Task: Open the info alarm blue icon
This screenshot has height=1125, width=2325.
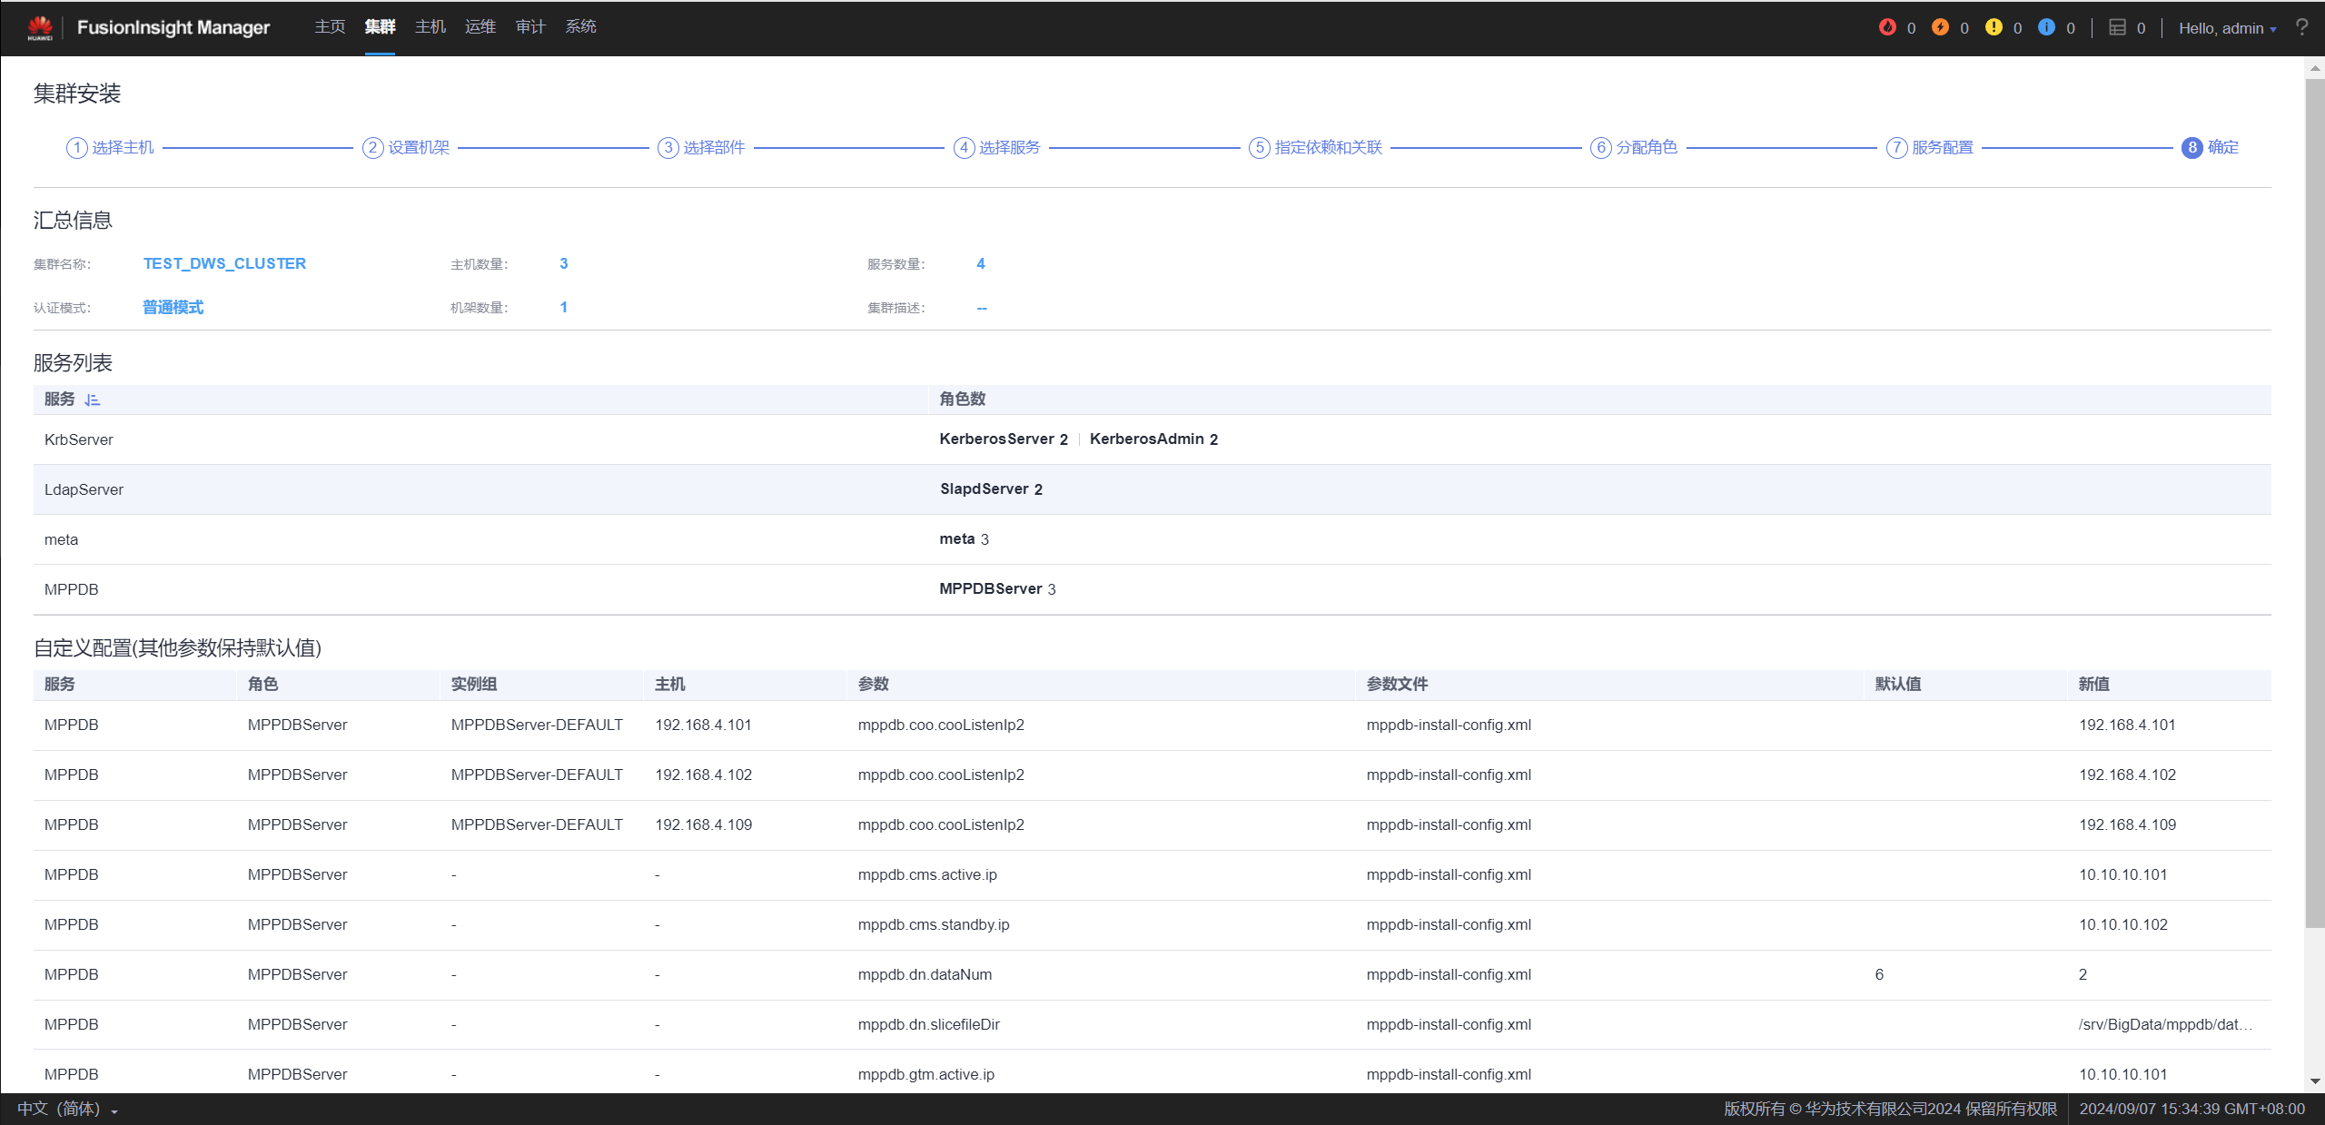Action: (2046, 27)
